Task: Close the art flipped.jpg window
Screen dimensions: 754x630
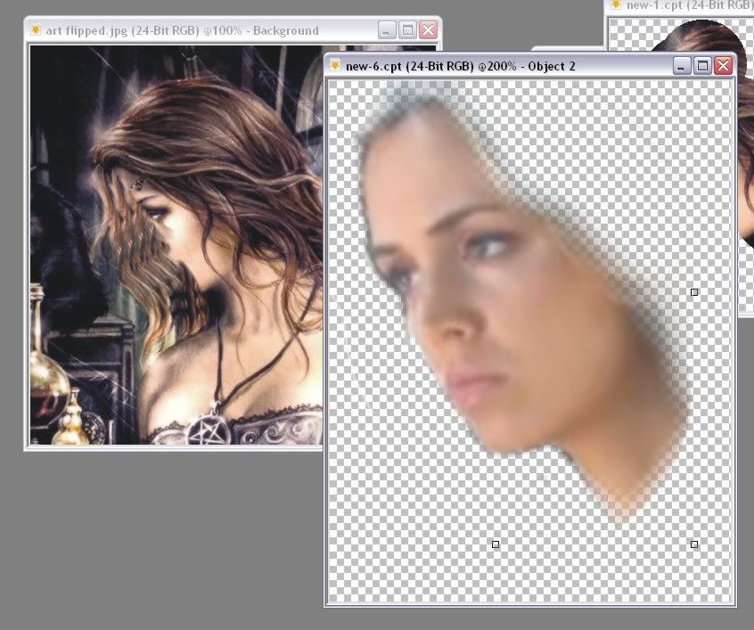Action: click(428, 30)
